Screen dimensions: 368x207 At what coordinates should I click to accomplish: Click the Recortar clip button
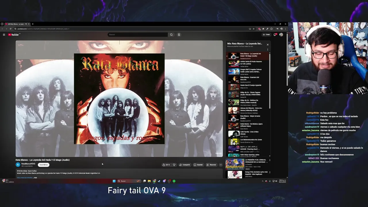pyautogui.click(x=211, y=165)
